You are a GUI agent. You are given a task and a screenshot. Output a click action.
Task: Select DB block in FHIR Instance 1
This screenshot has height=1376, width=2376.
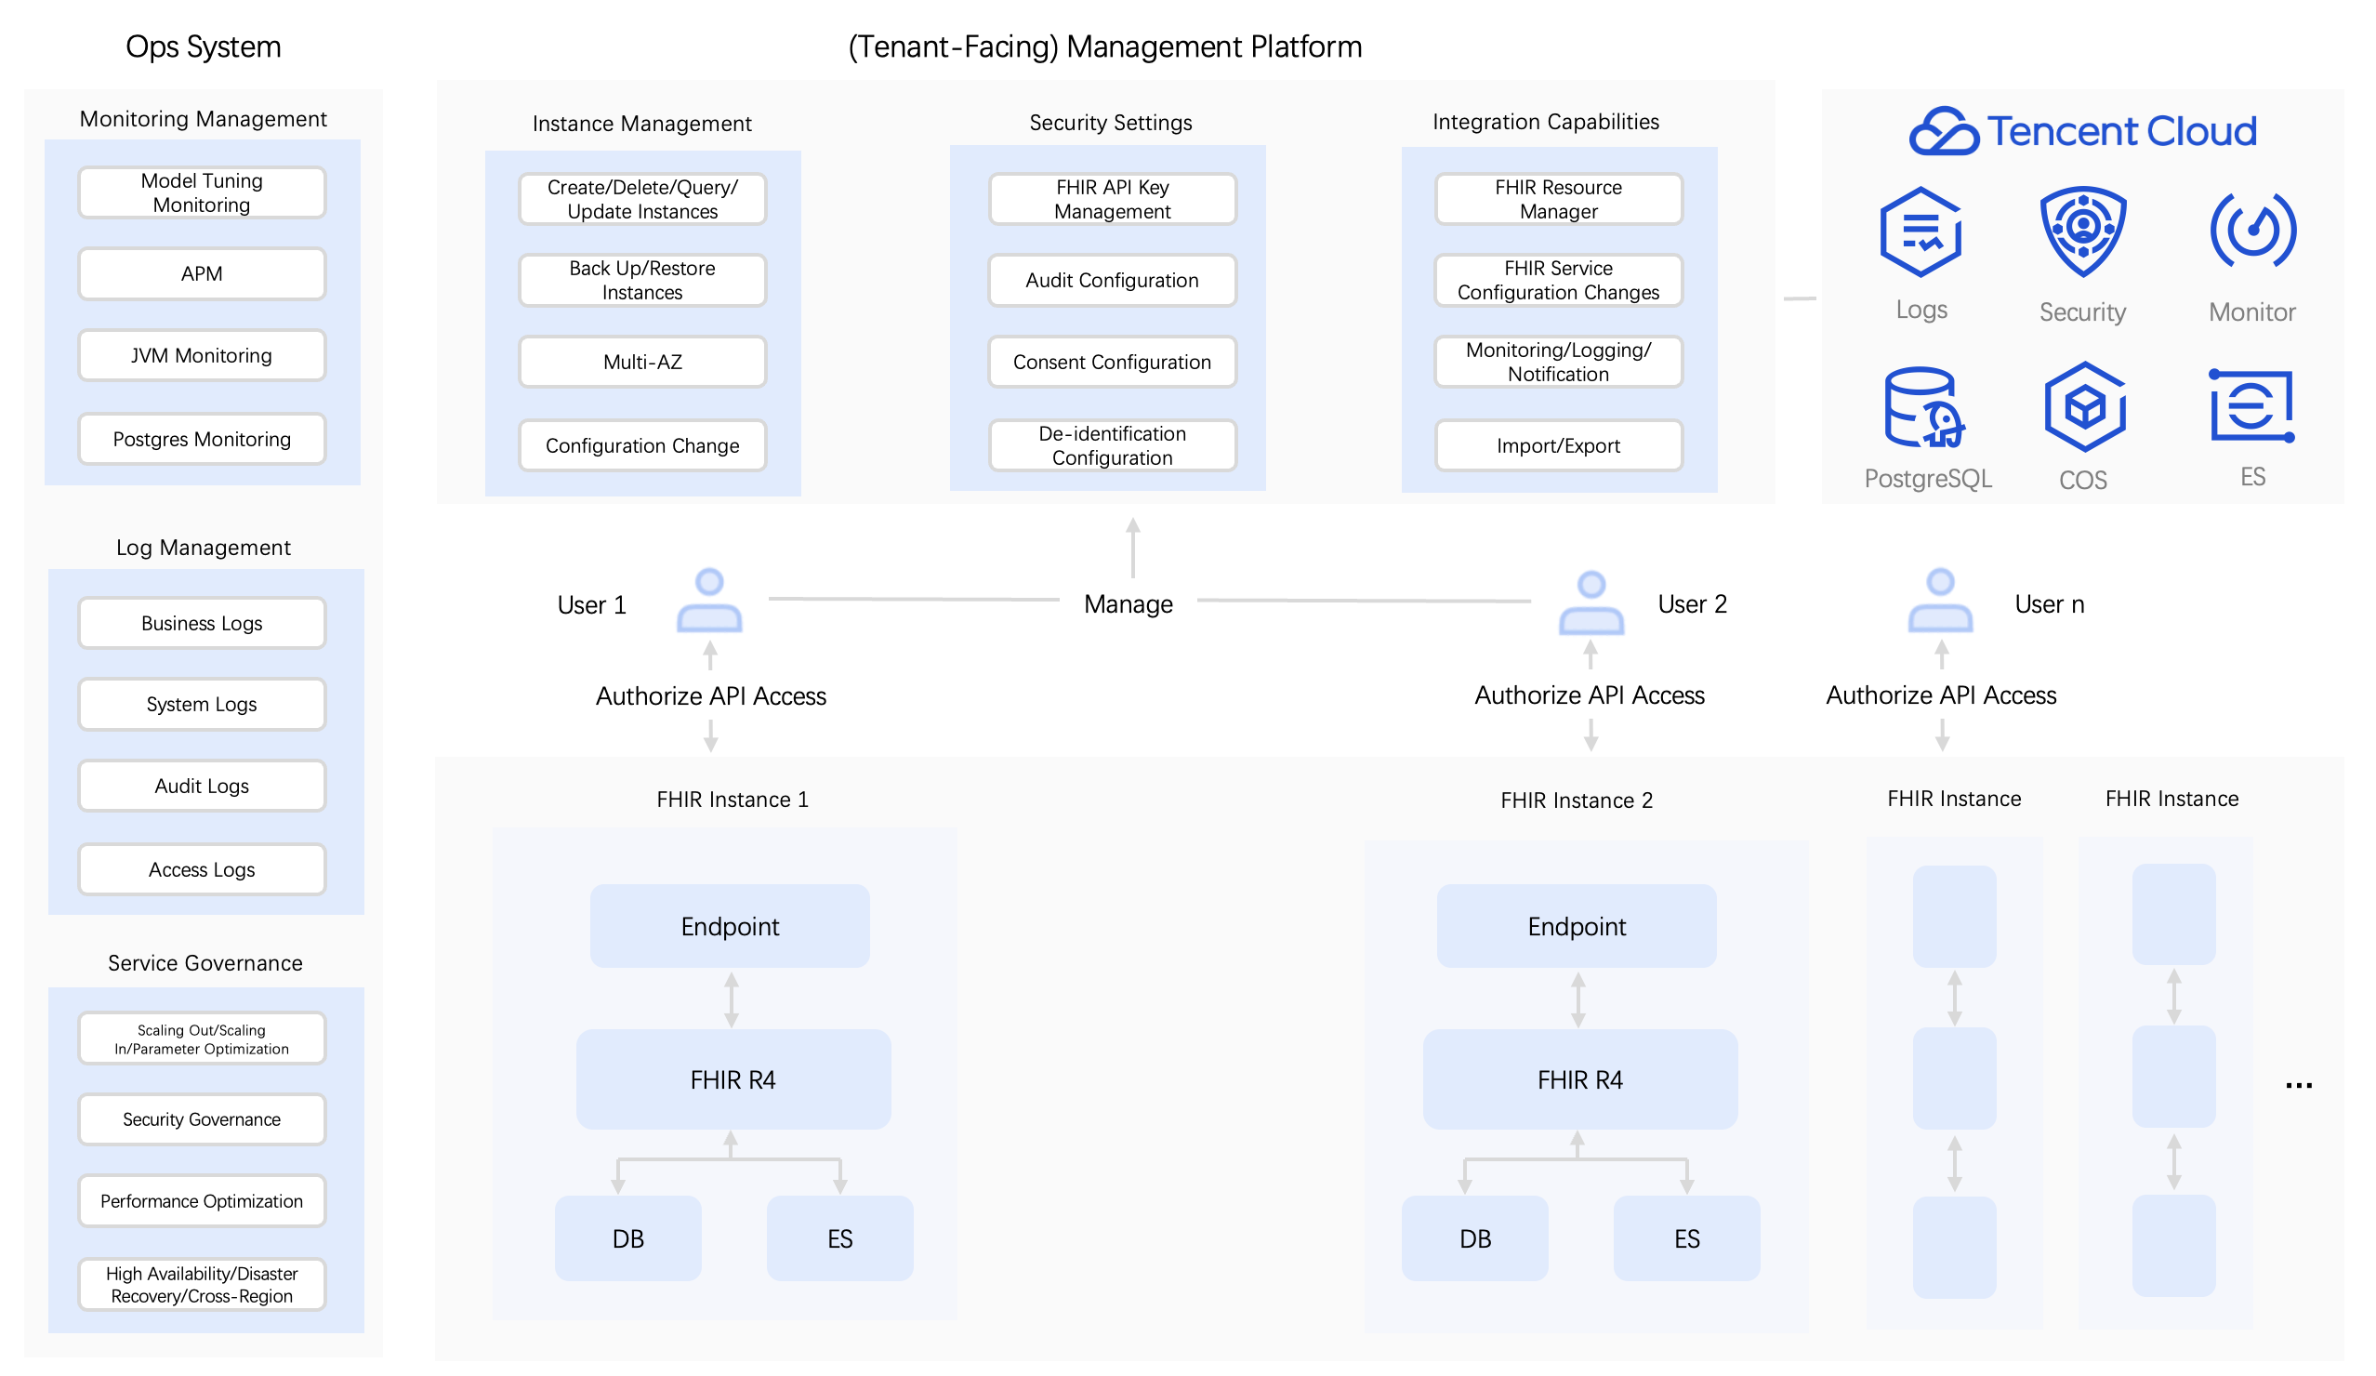point(628,1238)
